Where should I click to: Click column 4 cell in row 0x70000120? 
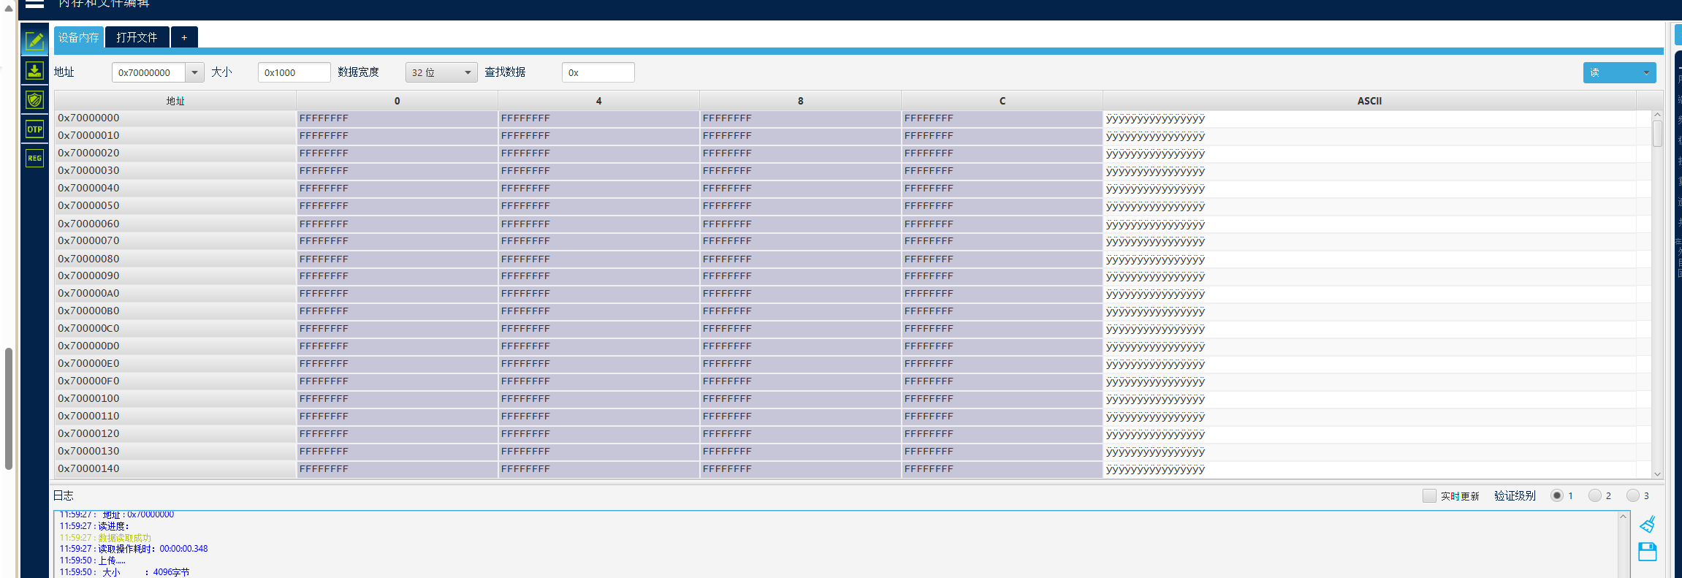[598, 433]
